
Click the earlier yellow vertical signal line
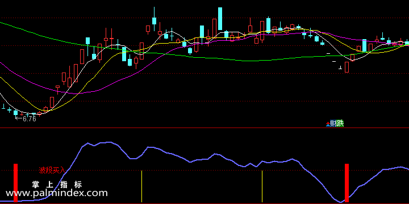coord(141,186)
